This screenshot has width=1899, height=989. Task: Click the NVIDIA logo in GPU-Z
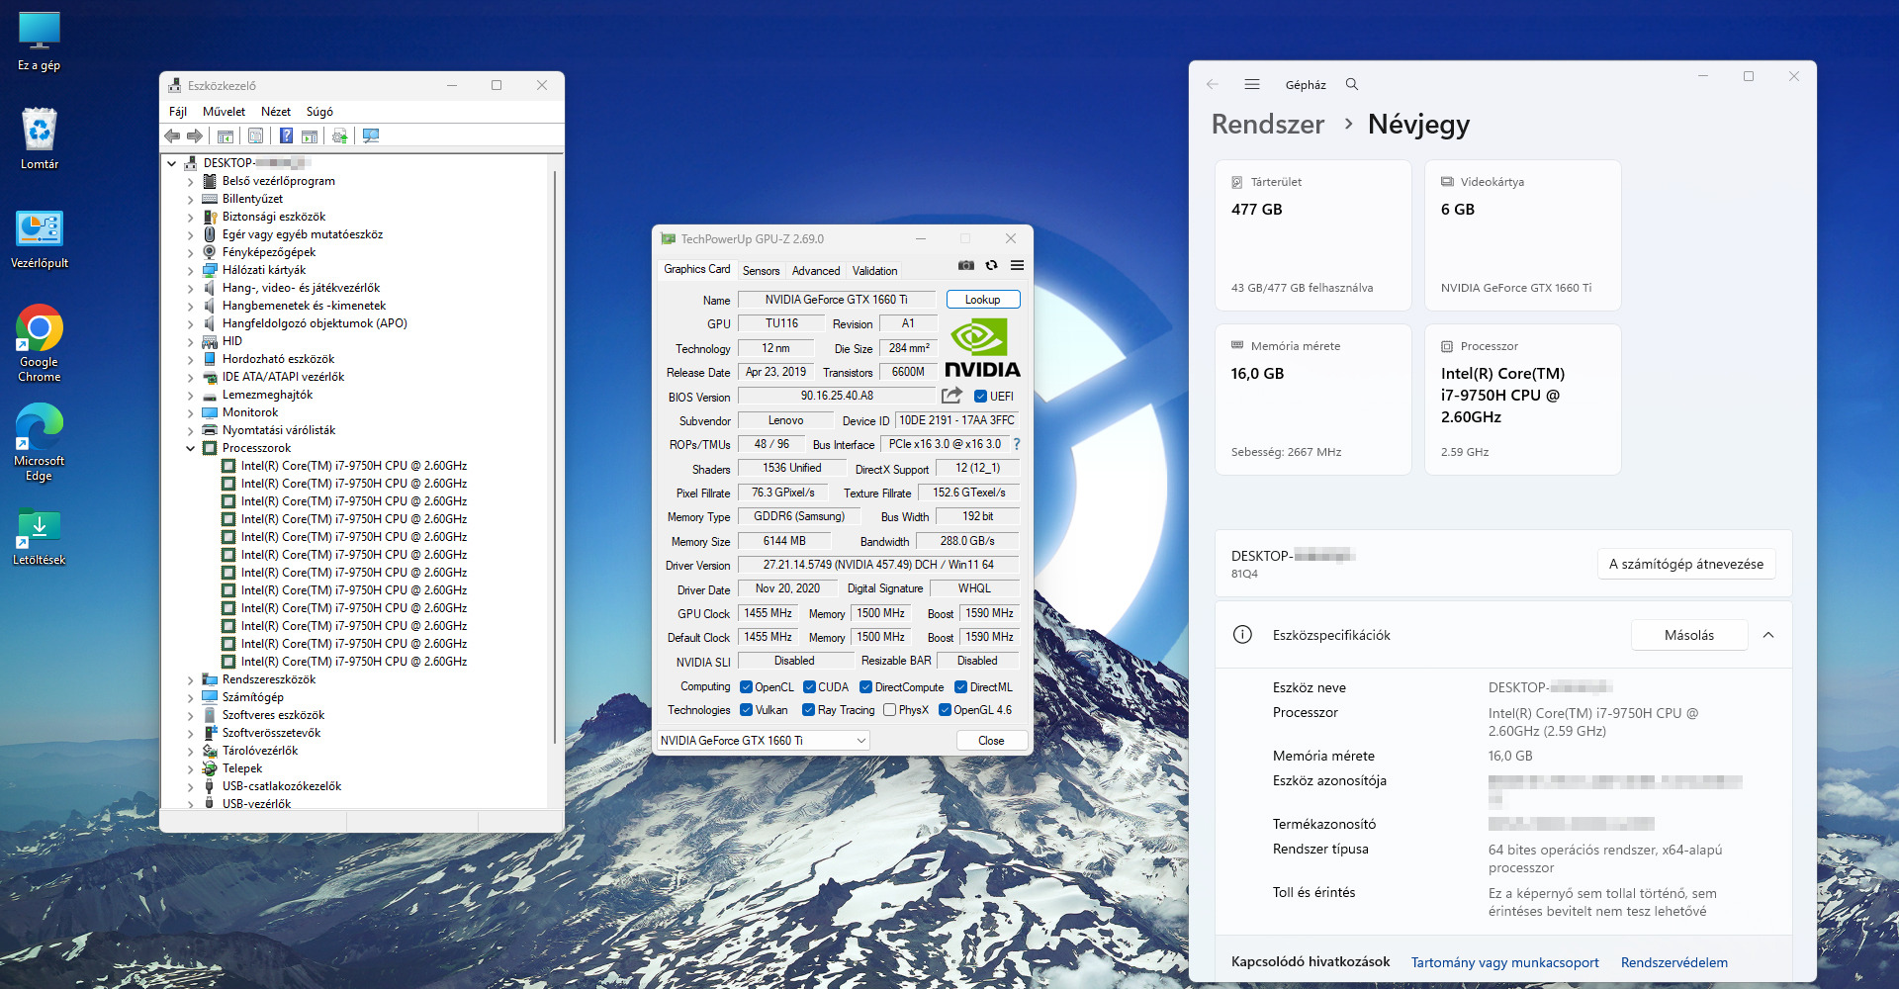tap(982, 347)
